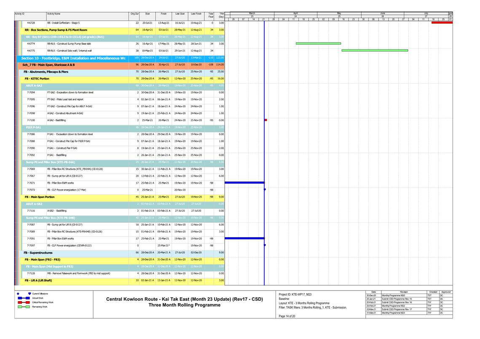
Task: Click the April month in timescale header
Action: click(295, 14)
